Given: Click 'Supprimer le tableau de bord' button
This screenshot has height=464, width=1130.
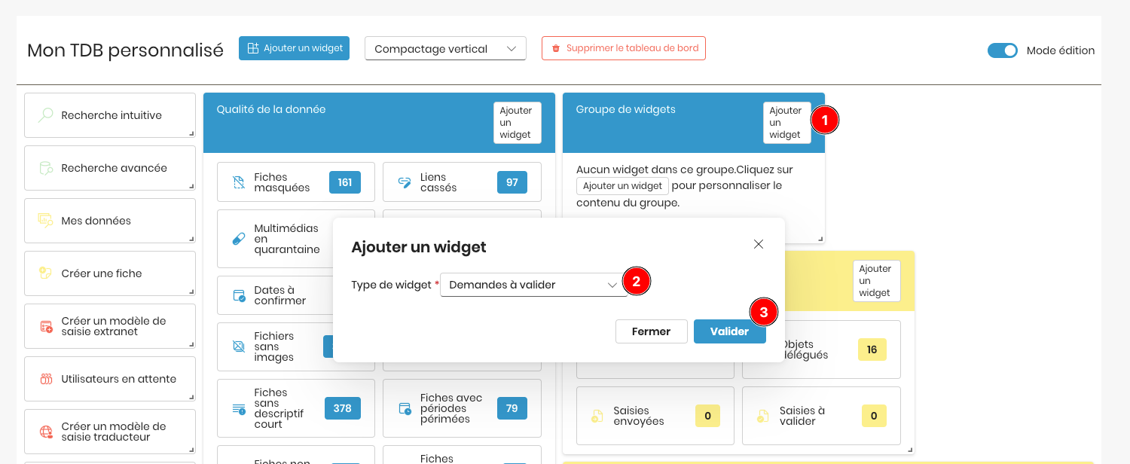Looking at the screenshot, I should [x=624, y=48].
